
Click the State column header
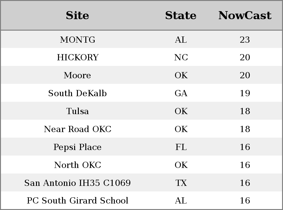[x=181, y=15]
